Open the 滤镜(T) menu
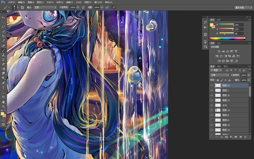The height and width of the screenshot is (159, 254). pos(70,2)
